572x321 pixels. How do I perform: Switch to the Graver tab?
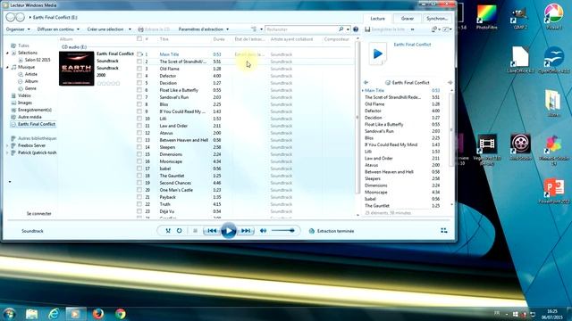pos(408,18)
